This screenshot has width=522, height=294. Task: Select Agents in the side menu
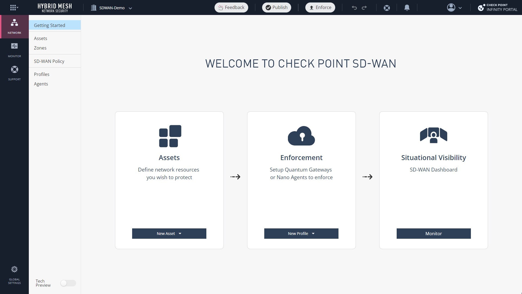[55, 84]
